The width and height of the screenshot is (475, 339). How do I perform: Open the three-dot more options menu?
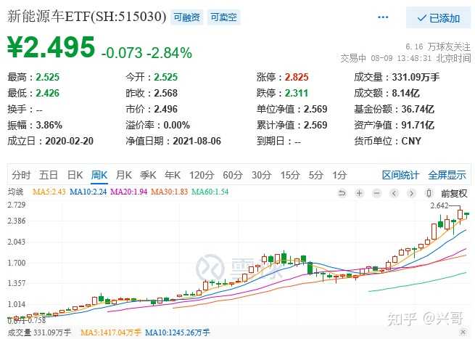[x=383, y=17]
